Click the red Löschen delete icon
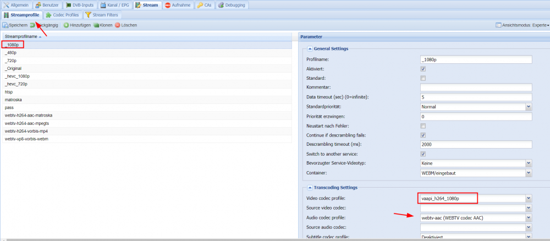The height and width of the screenshot is (241, 550). (x=118, y=25)
